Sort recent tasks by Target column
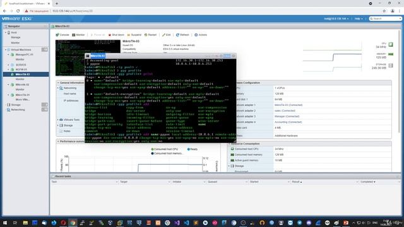Viewport: 404px width, 227px height. coord(145,182)
